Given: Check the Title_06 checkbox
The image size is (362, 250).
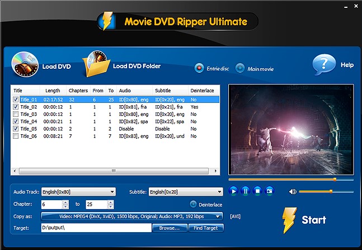Looking at the screenshot, I should tap(16, 136).
